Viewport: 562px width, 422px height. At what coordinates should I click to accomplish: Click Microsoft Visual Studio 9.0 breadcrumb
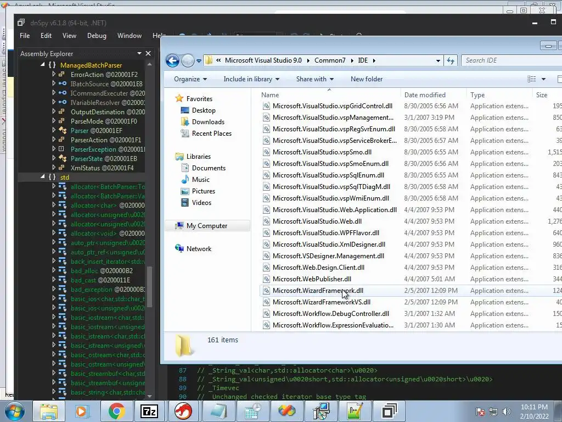coord(263,60)
